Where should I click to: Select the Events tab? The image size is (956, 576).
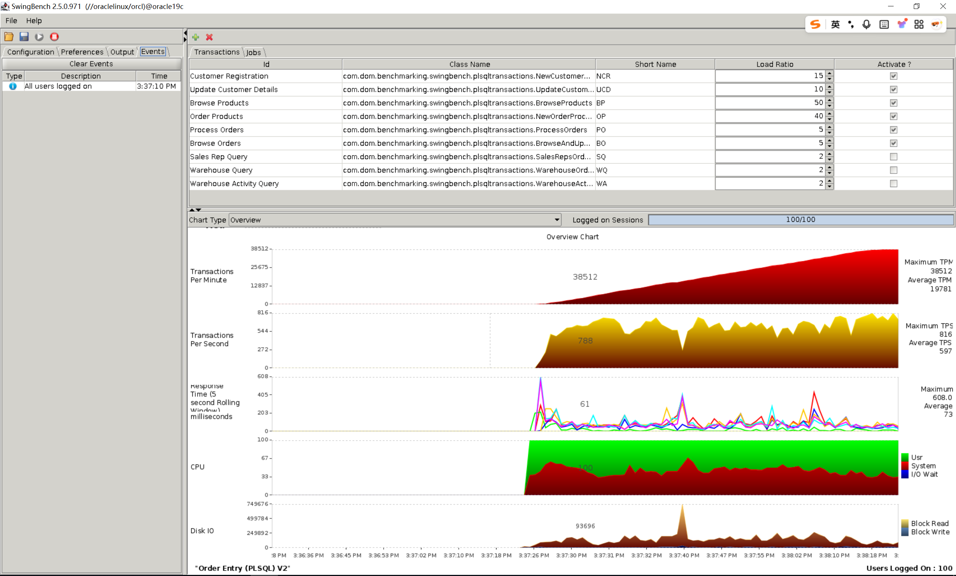[x=153, y=52]
